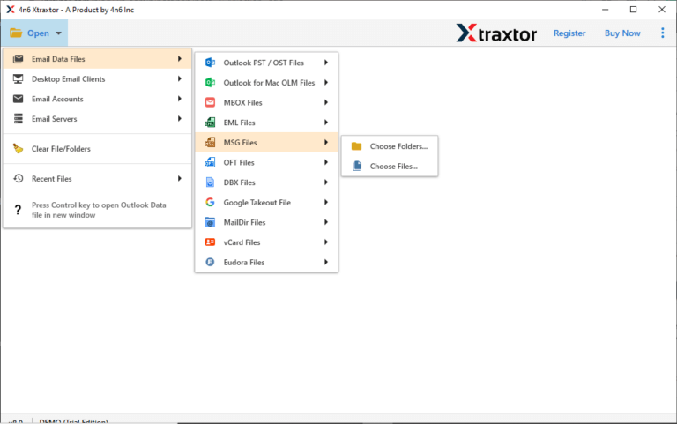The image size is (677, 424).
Task: Select Choose Folders... for MSG files
Action: [x=398, y=146]
